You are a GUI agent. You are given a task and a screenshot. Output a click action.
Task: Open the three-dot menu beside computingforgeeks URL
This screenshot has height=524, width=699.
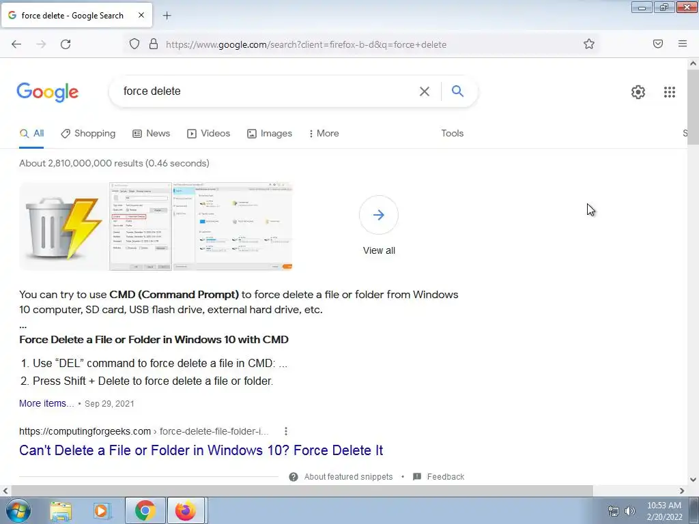(x=286, y=431)
